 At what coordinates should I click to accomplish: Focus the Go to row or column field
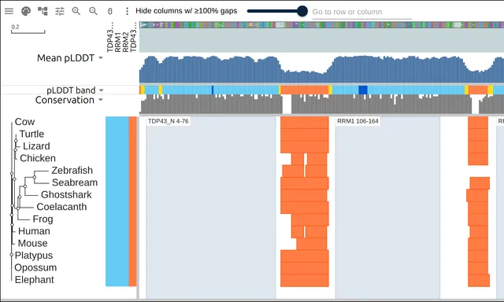pos(361,13)
